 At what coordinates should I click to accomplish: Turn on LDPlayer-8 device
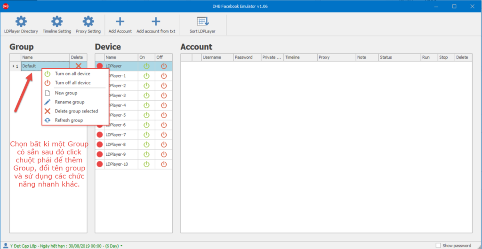(x=147, y=145)
